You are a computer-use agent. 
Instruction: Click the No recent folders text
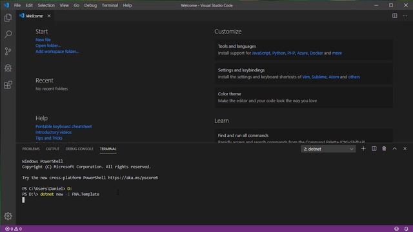coord(52,89)
